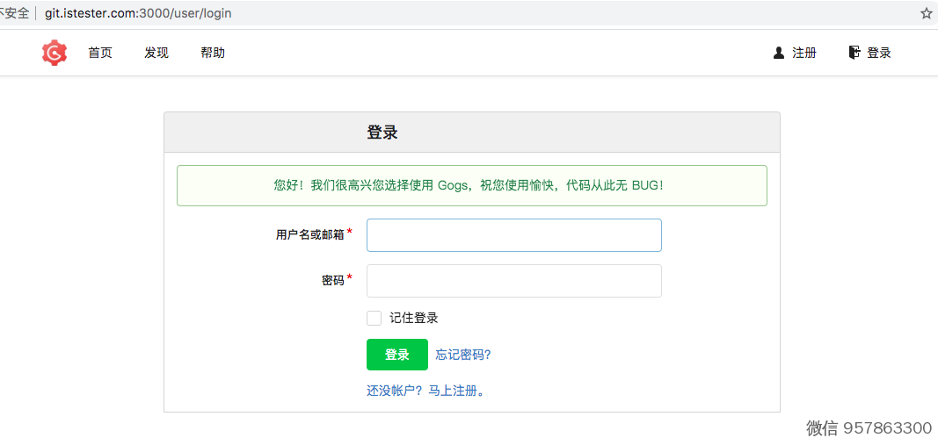The image size is (938, 438).
Task: Open the 帮助 menu item
Action: 213,53
